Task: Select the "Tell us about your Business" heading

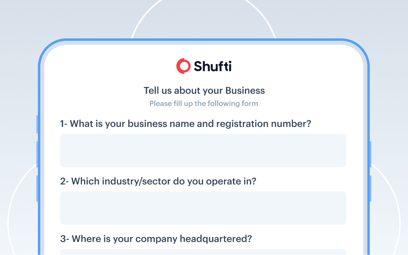Action: [x=204, y=91]
